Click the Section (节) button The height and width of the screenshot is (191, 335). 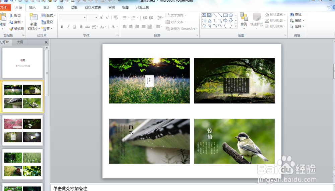(47, 28)
